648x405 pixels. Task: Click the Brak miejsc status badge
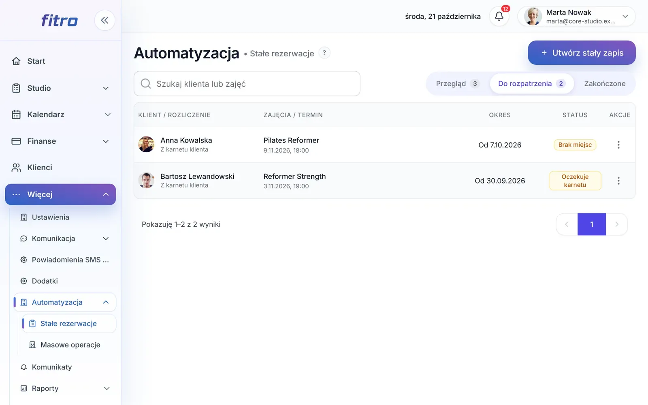[575, 145]
